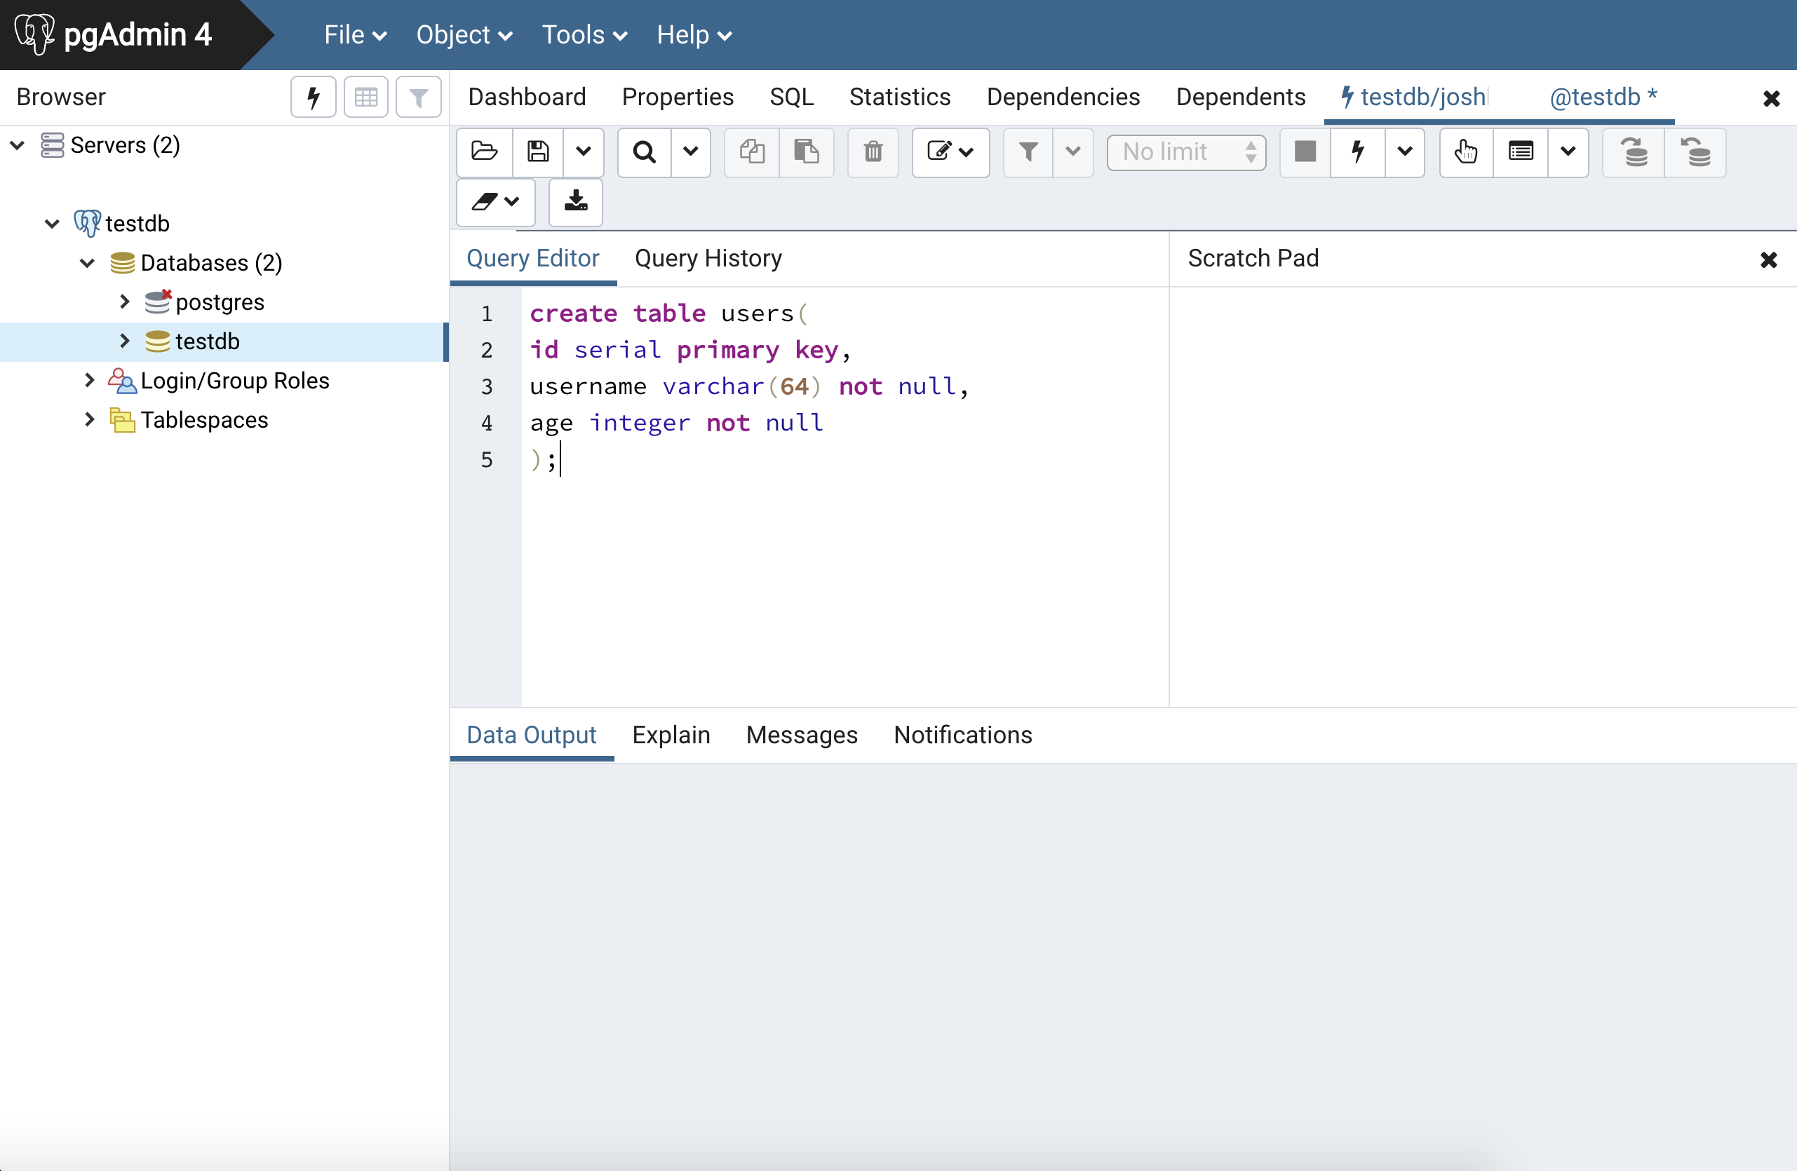The height and width of the screenshot is (1171, 1797).
Task: Click the Save File floppy icon
Action: pos(537,151)
